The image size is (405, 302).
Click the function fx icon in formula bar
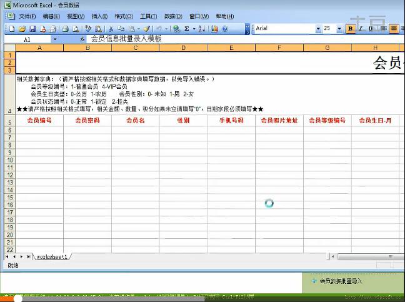pos(82,39)
